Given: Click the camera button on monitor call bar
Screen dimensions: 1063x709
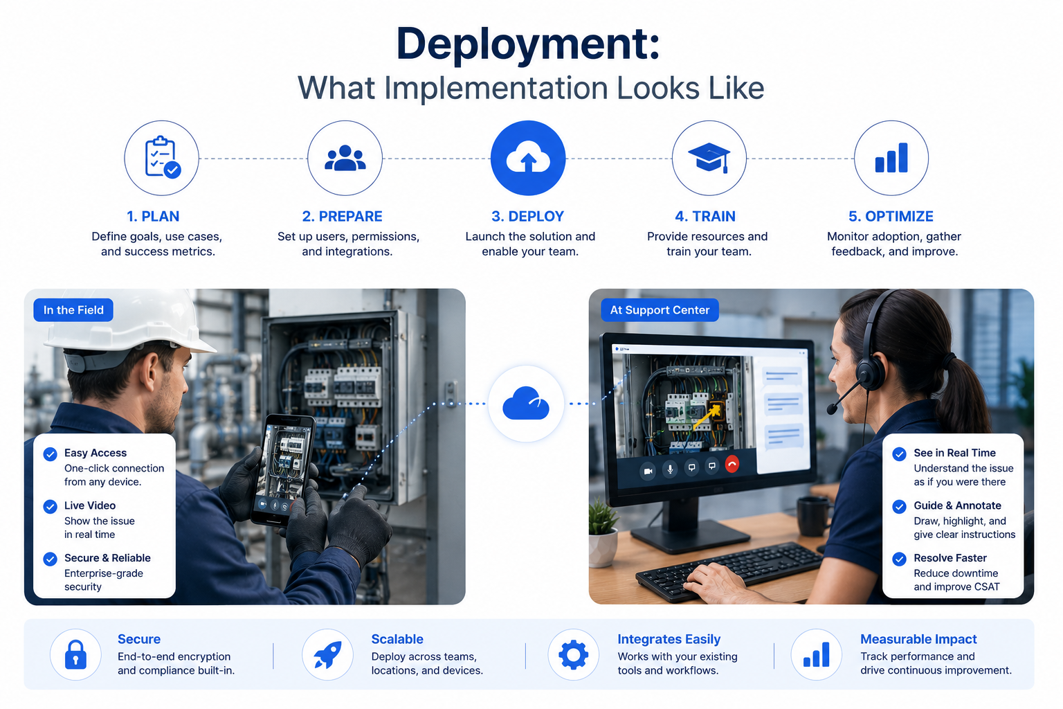Looking at the screenshot, I should pyautogui.click(x=648, y=472).
